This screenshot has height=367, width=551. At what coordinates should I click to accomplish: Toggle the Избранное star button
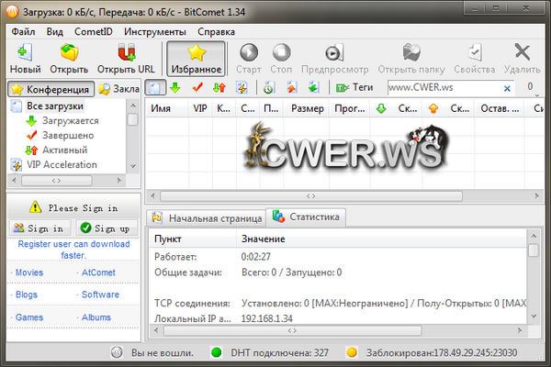(x=197, y=59)
